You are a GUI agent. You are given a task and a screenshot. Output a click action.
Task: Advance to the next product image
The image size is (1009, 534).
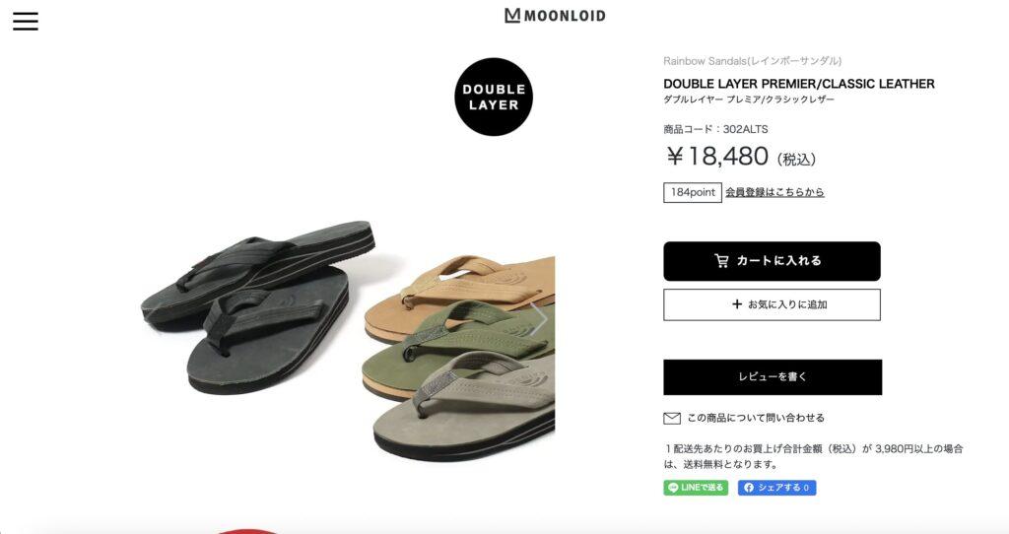click(x=539, y=318)
